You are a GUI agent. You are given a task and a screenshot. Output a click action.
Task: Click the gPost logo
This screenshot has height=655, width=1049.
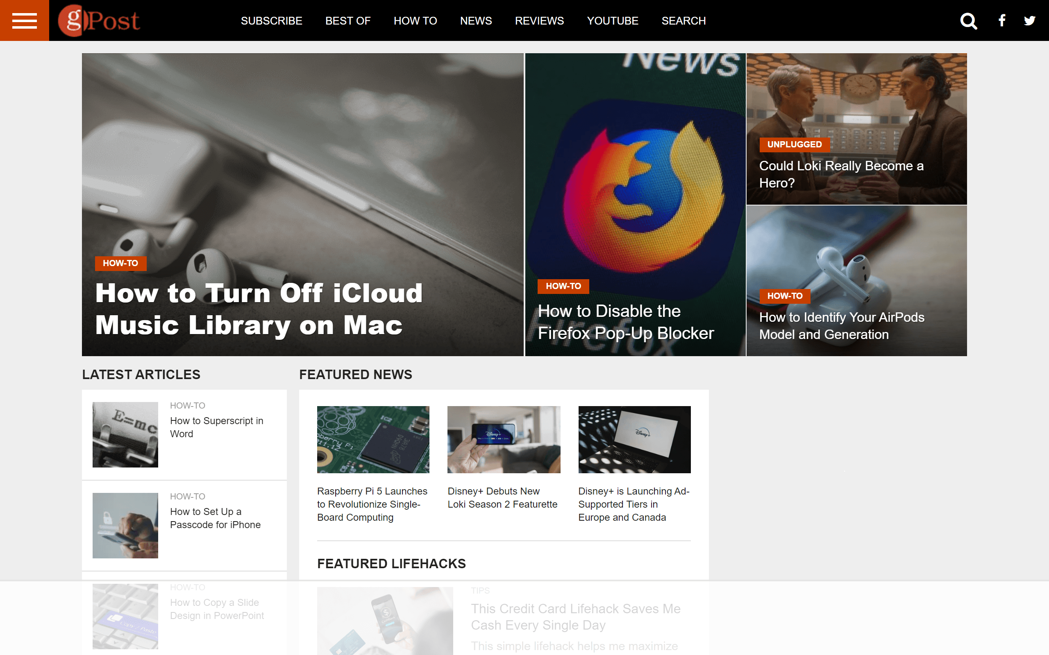[99, 20]
